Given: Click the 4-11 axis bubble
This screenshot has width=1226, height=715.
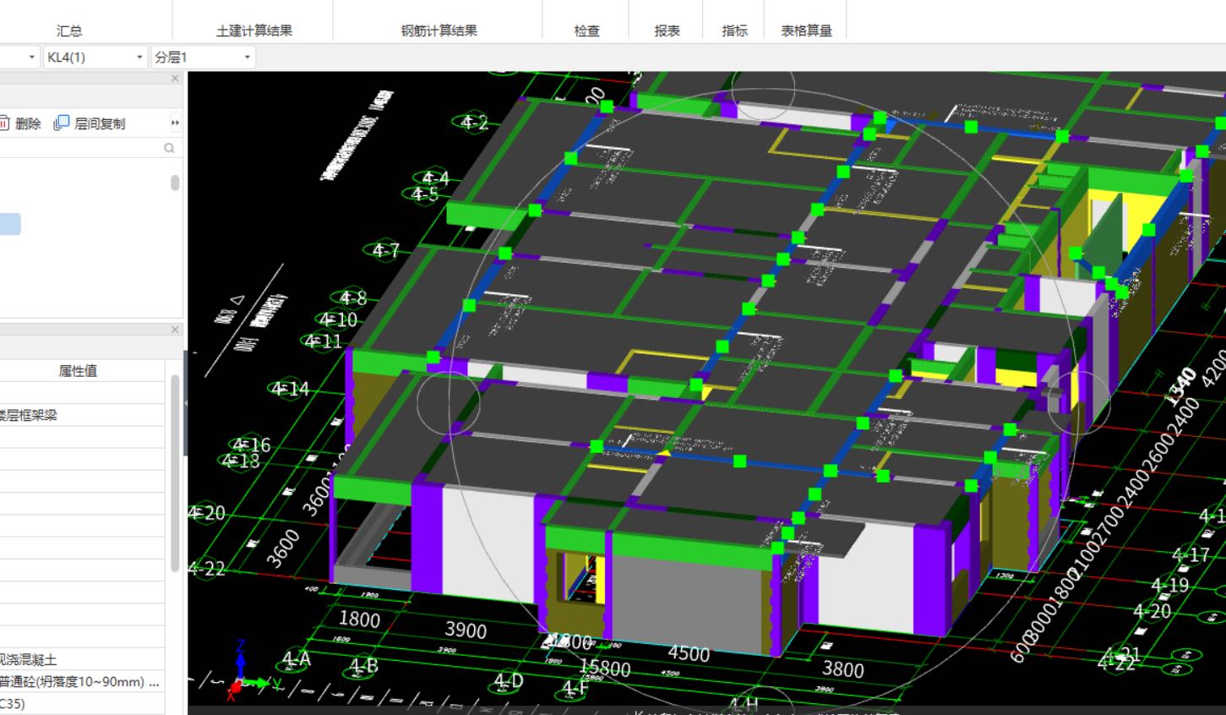Looking at the screenshot, I should tap(324, 341).
